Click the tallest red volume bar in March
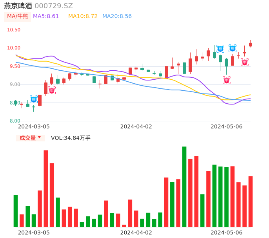269x238 pixels. [46, 189]
